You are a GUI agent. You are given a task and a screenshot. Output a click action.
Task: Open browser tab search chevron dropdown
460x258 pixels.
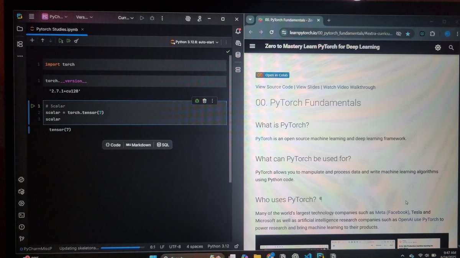pyautogui.click(x=250, y=19)
